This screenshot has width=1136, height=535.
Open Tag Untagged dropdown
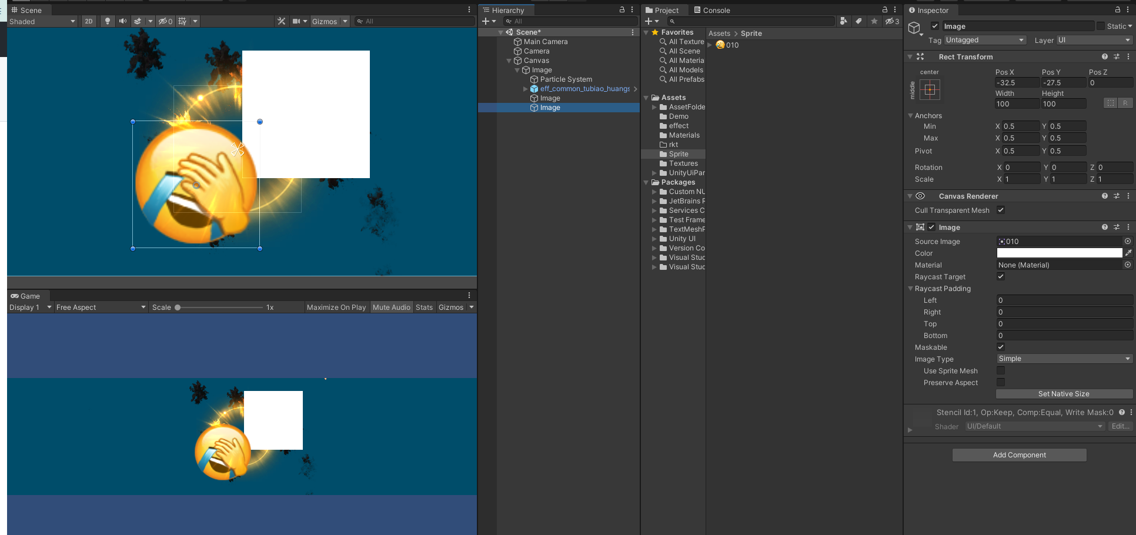click(985, 40)
